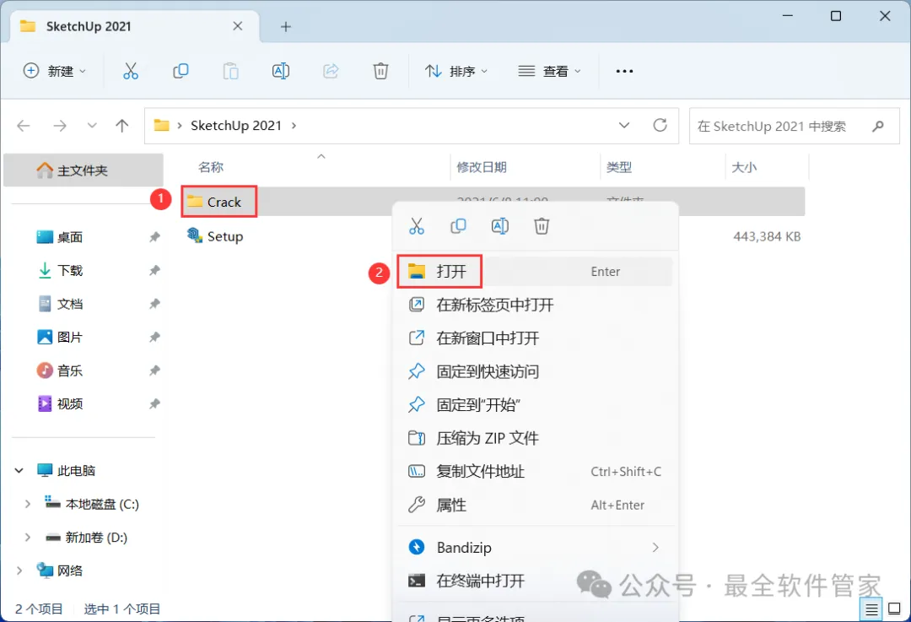Screen dimensions: 911x622
Task: Click the pin icon next to 桌面
Action: tap(154, 236)
